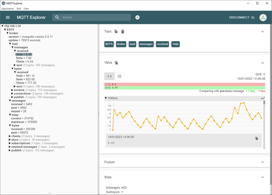
Task: Copy the value to clipboard
Action: click(x=116, y=63)
